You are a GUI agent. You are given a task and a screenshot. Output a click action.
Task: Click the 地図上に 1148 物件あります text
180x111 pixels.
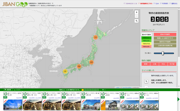click(x=70, y=90)
